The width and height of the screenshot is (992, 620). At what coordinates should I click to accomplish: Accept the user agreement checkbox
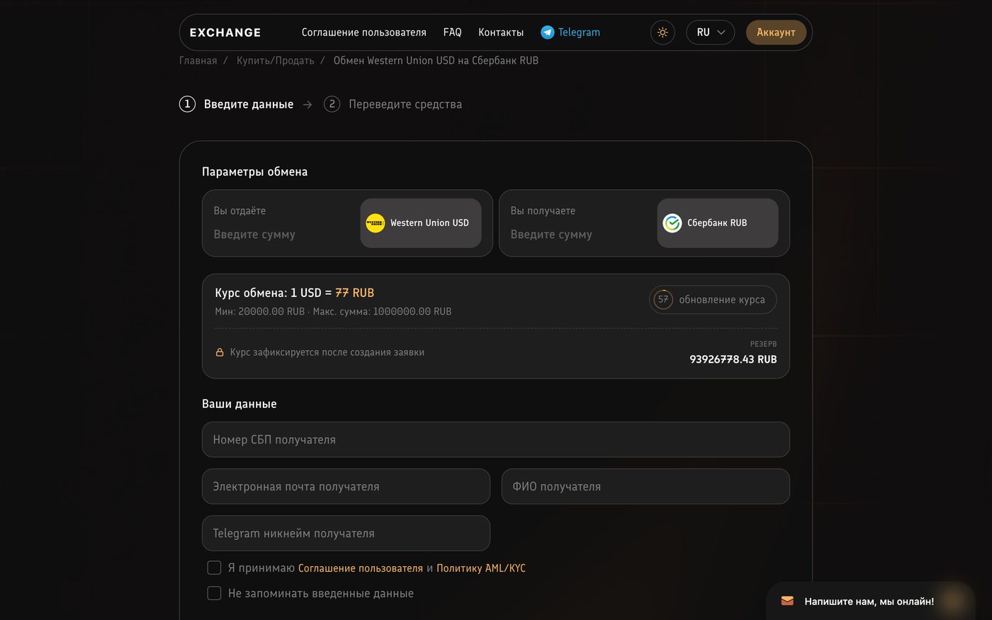tap(214, 568)
